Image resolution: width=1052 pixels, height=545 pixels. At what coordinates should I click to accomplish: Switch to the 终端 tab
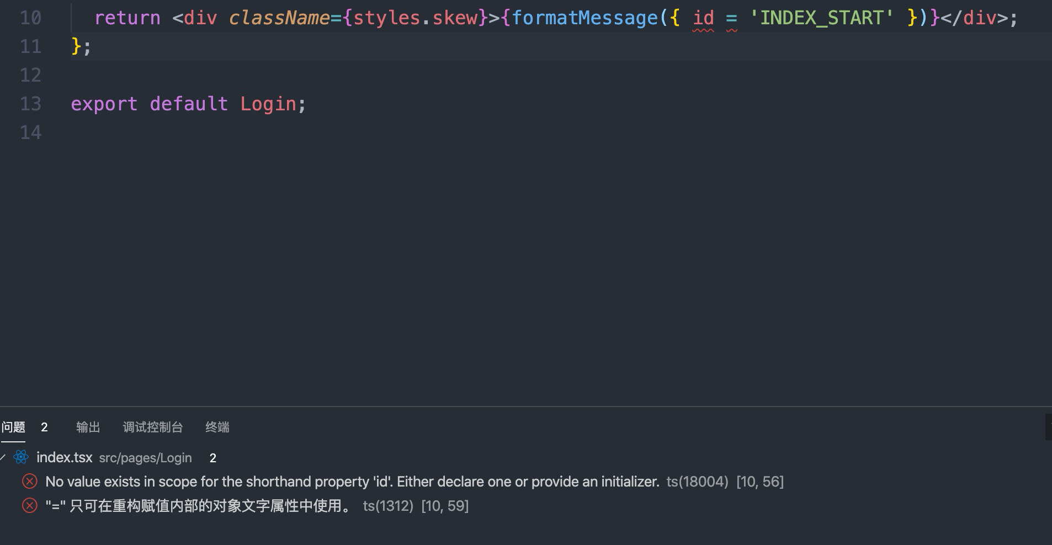217,426
